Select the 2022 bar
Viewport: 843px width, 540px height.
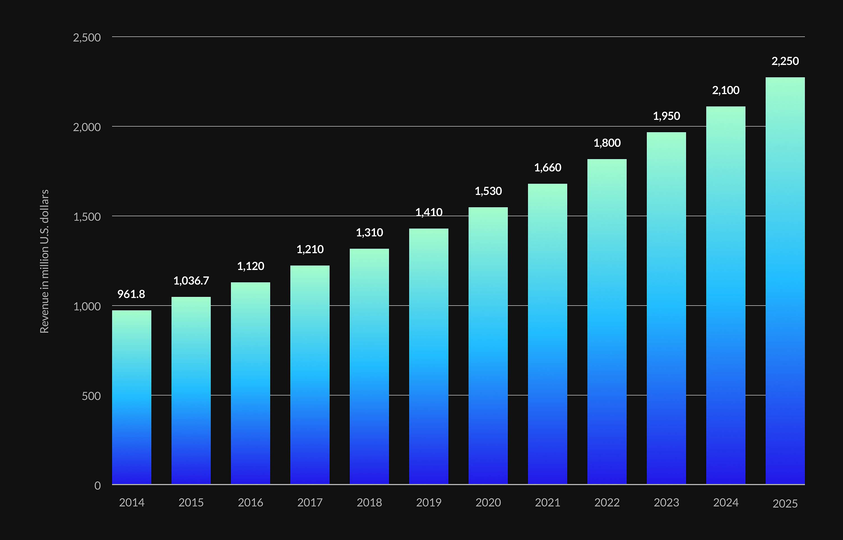[x=606, y=322]
